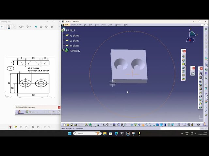This screenshot has height=156, width=209.
Task: Click the Normal View icon
Action: click(154, 125)
